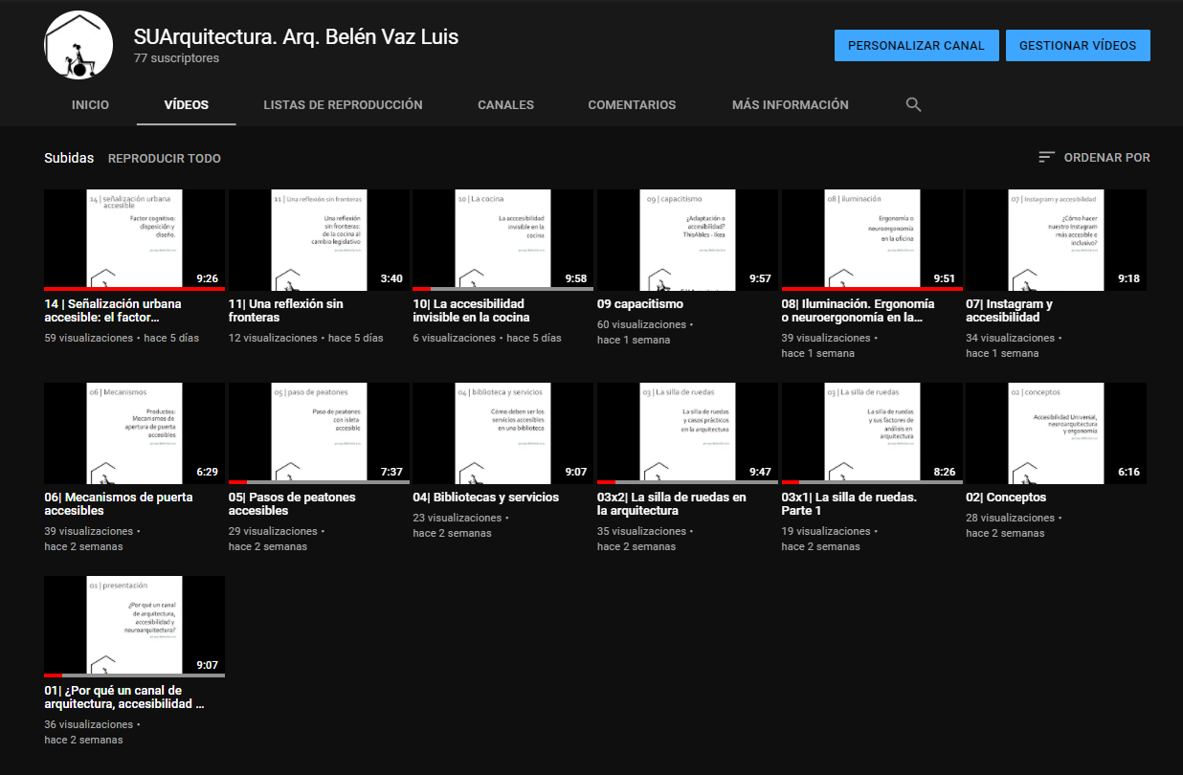Open the Ordenar por sort menu
Image resolution: width=1183 pixels, height=775 pixels.
click(x=1094, y=158)
